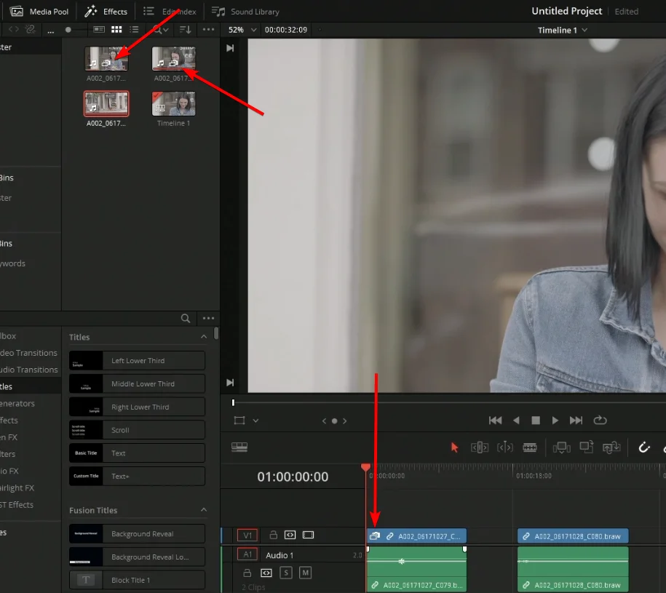Select the Timeline 1 thumbnail in media pool
This screenshot has width=666, height=593.
pos(174,104)
